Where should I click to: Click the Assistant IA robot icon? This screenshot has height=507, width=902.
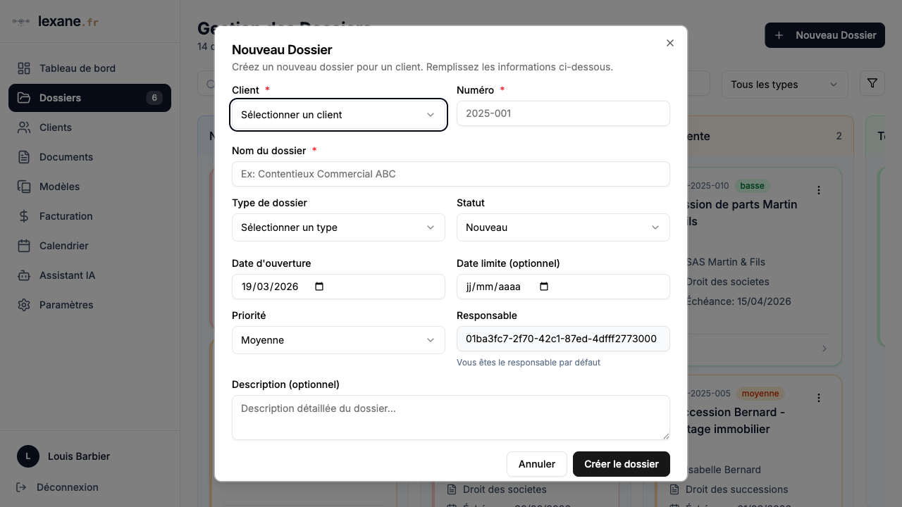[x=24, y=275]
